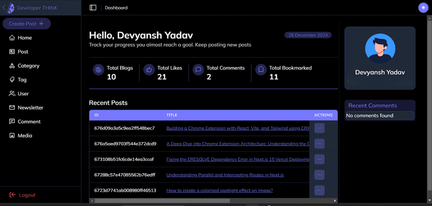This screenshot has height=206, width=432.
Task: Click the 26 December 2024 date badge
Action: click(x=308, y=35)
